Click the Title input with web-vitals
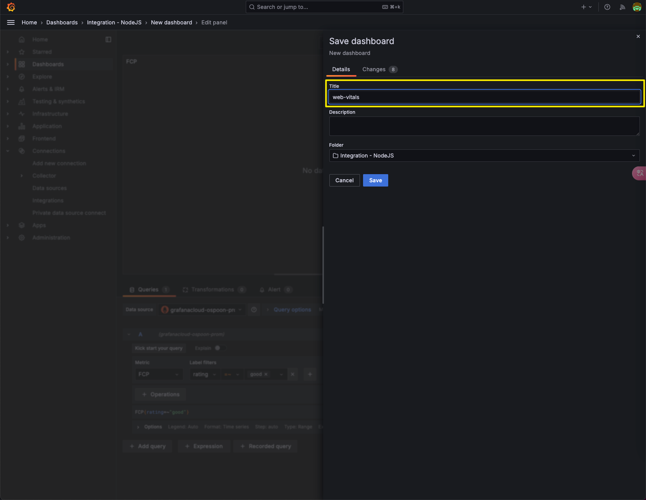Viewport: 646px width, 500px height. [484, 97]
